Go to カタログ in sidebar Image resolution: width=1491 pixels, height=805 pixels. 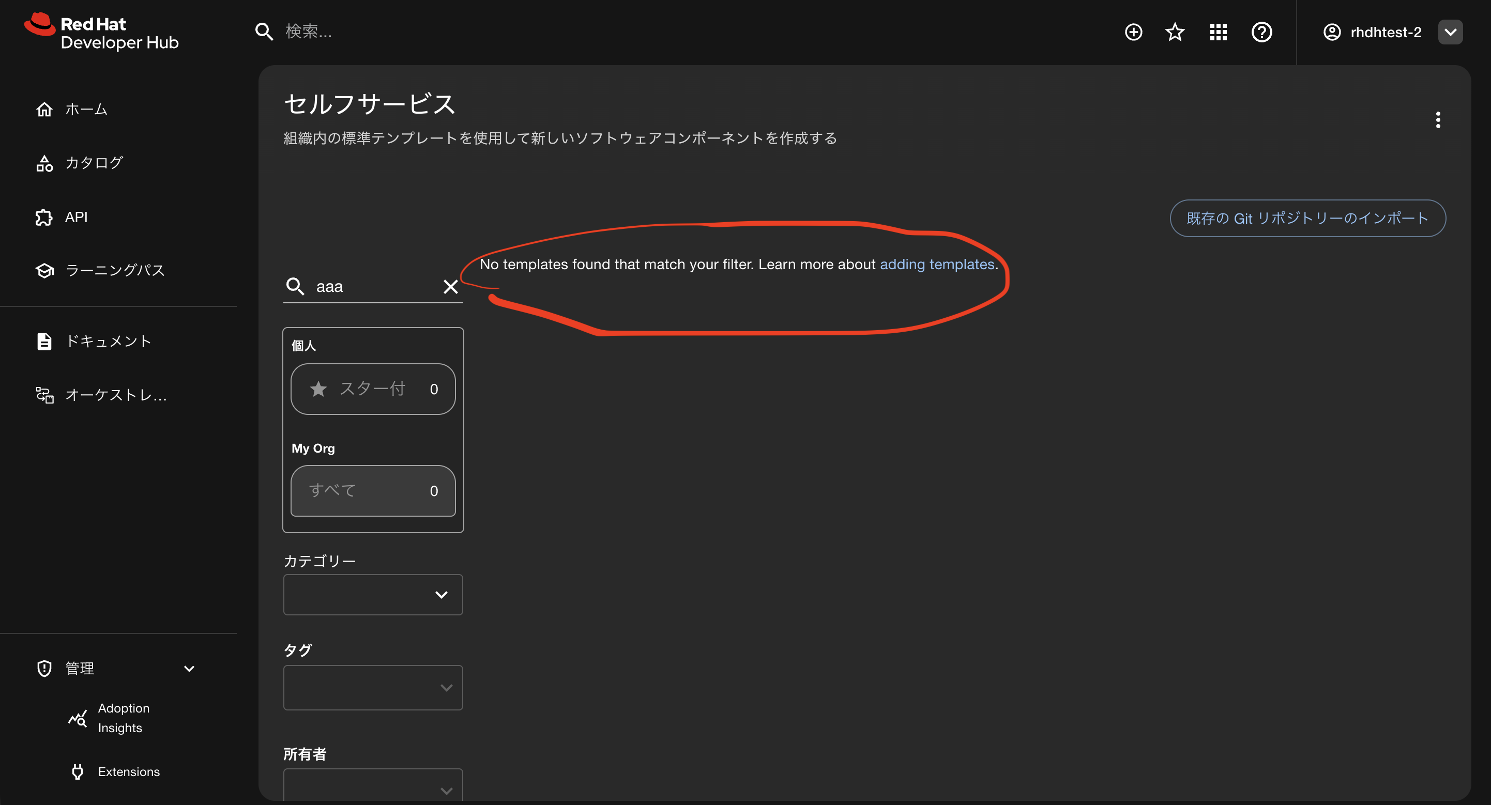(94, 163)
